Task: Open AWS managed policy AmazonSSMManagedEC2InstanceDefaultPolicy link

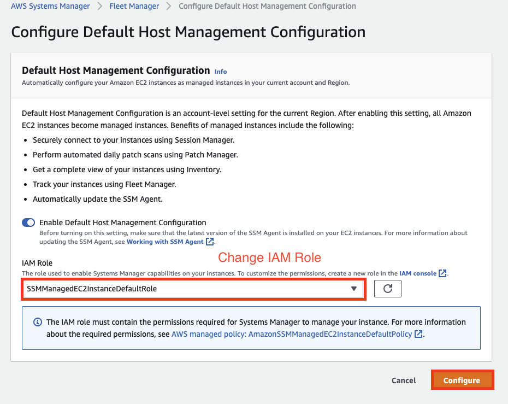Action: 292,334
